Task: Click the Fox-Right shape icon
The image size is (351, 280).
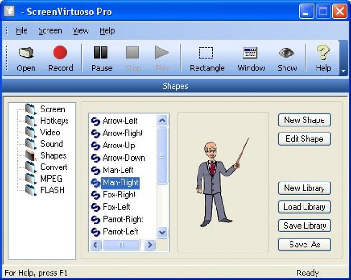Action: (x=95, y=195)
